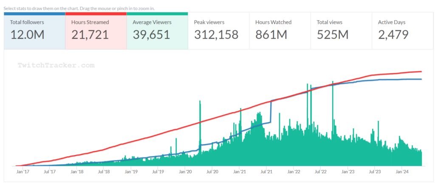Disable the Hours Streamed stat series

(x=96, y=30)
